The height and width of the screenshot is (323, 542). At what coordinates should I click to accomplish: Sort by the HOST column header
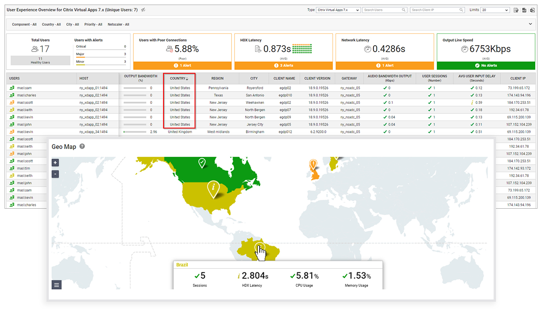pyautogui.click(x=97, y=78)
